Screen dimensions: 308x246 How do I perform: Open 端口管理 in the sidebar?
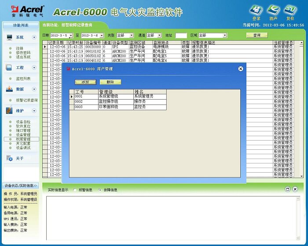[23, 130]
